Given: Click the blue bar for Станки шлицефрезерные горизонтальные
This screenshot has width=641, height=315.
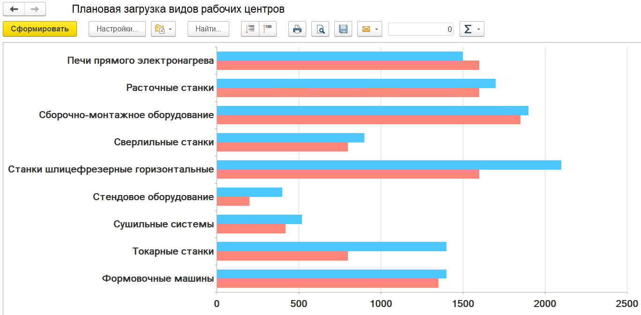Looking at the screenshot, I should pos(389,165).
